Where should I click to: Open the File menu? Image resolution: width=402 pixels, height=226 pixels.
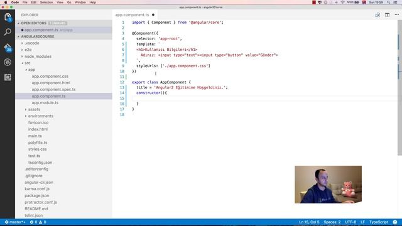25,3
